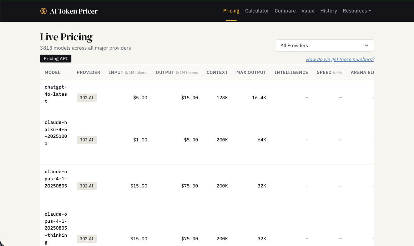Sort by the MAX OUTPUT column header
The height and width of the screenshot is (246, 414).
coord(251,72)
